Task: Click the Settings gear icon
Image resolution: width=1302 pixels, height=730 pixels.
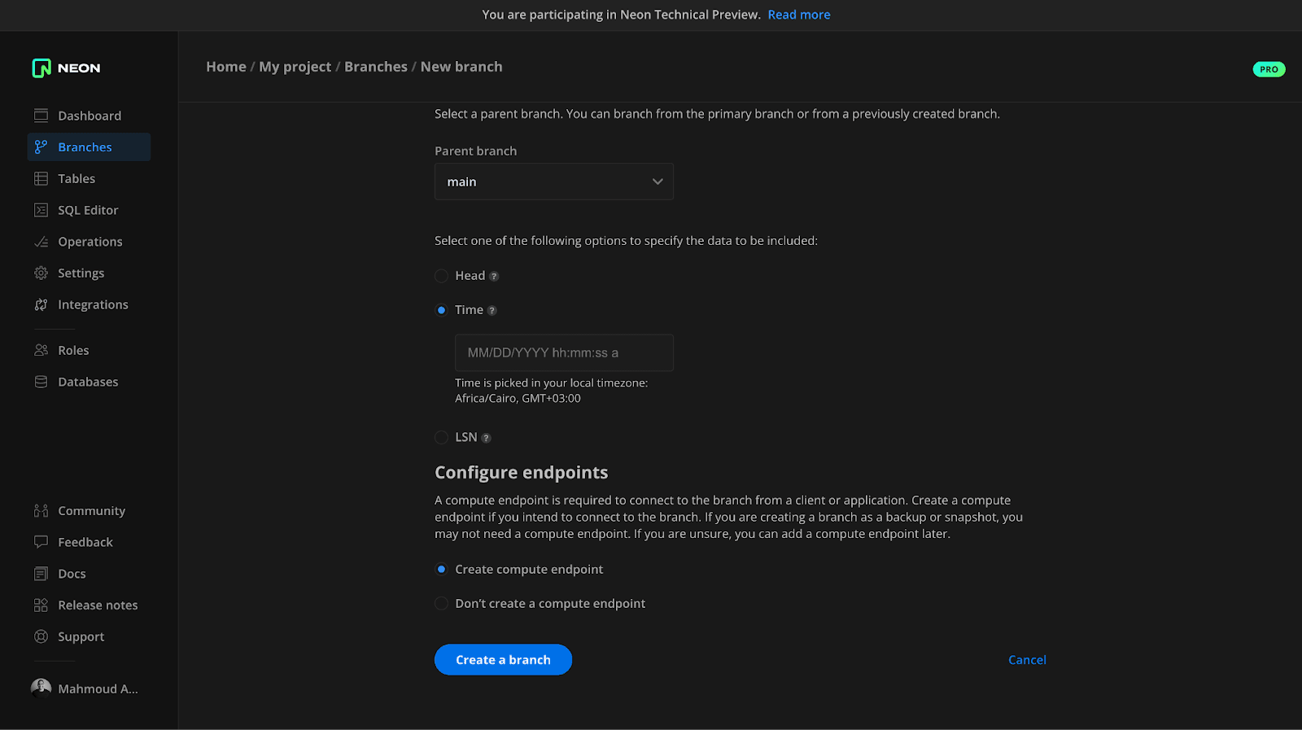Action: tap(41, 273)
